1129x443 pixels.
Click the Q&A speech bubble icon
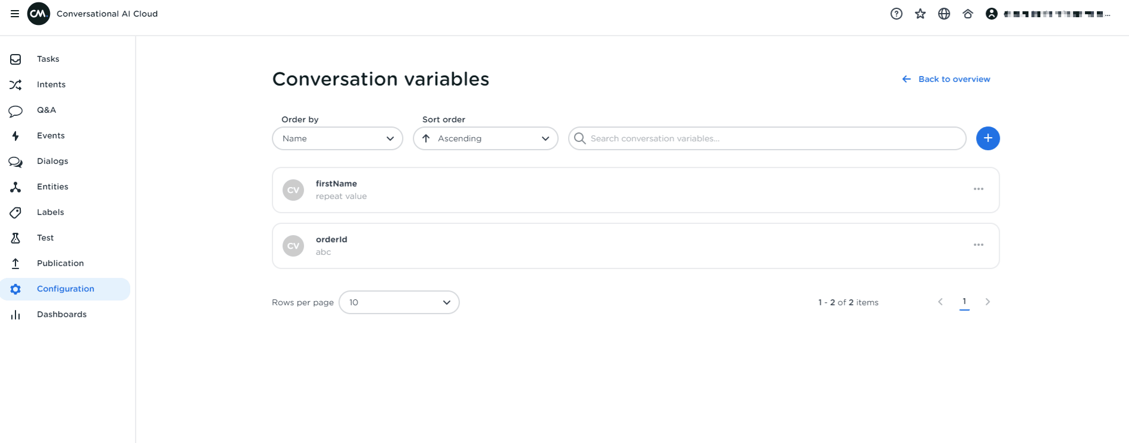[15, 110]
